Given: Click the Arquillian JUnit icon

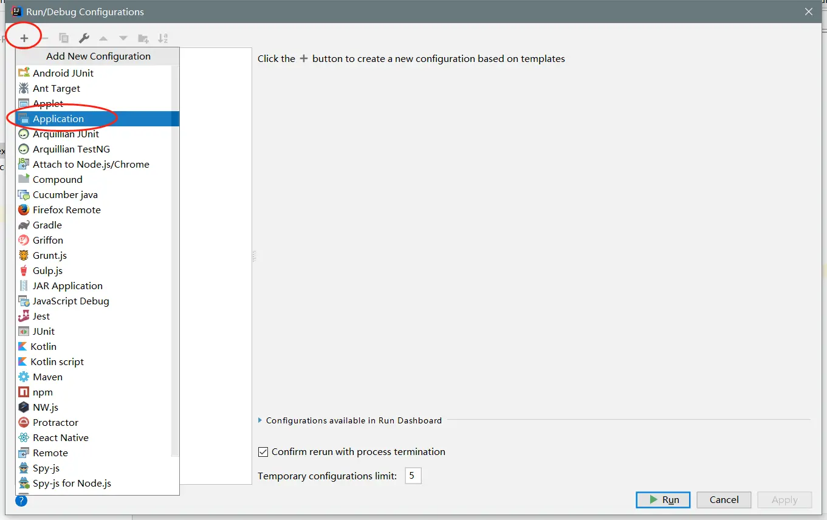Looking at the screenshot, I should (x=24, y=134).
